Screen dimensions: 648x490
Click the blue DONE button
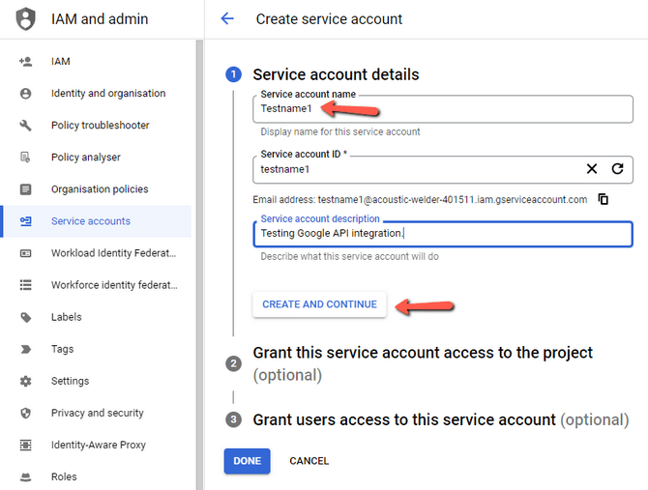click(x=248, y=461)
